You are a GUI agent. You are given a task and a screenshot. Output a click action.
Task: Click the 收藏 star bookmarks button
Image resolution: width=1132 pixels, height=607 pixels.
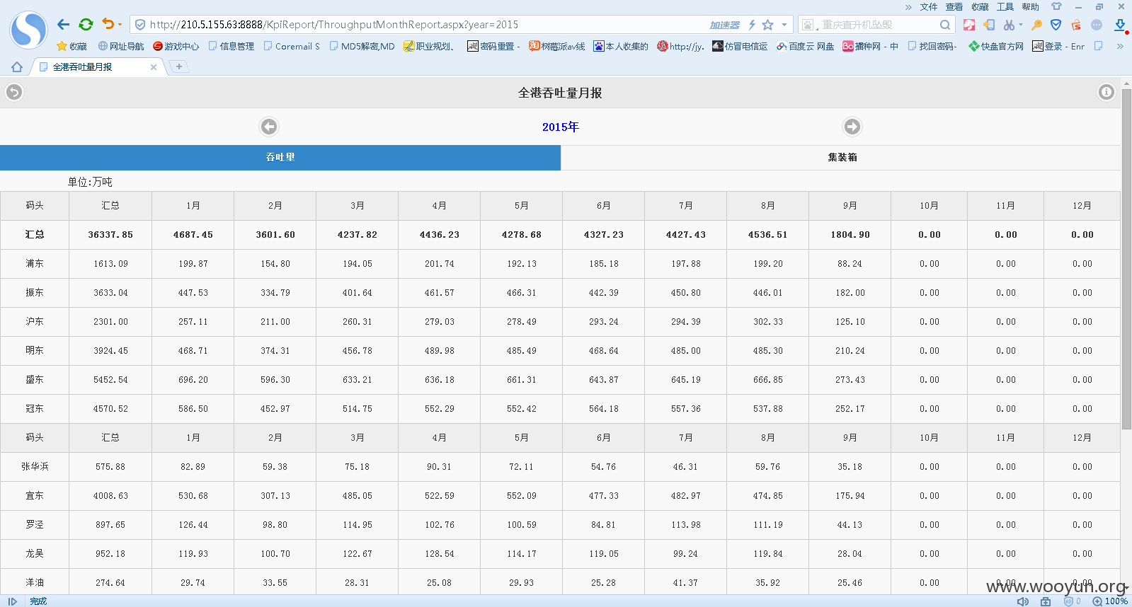point(72,46)
